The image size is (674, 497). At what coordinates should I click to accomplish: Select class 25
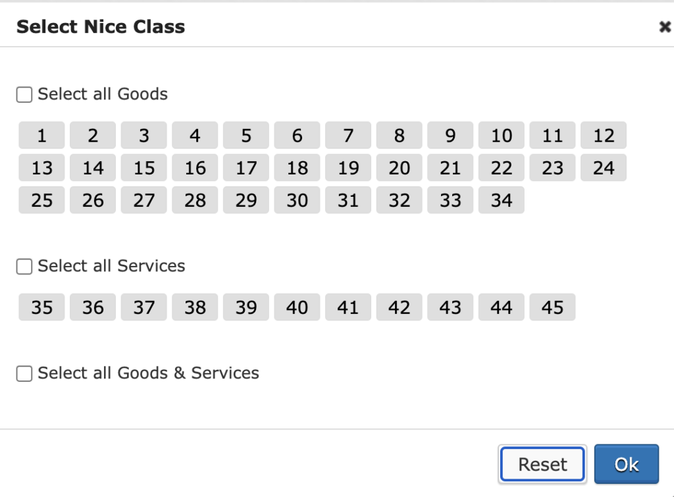41,200
